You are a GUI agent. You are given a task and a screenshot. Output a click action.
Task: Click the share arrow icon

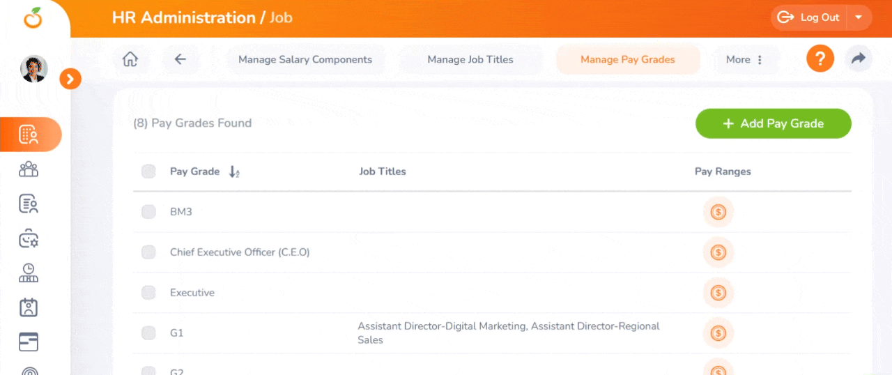tap(859, 59)
